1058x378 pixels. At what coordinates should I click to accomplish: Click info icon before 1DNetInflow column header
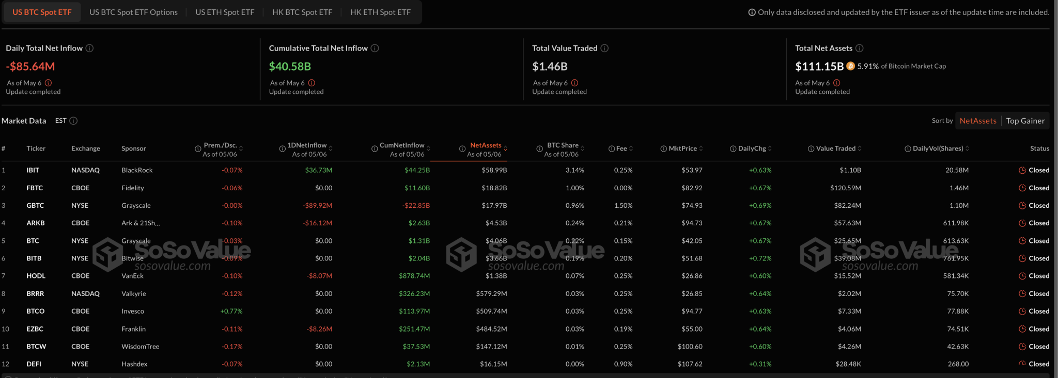pos(283,149)
